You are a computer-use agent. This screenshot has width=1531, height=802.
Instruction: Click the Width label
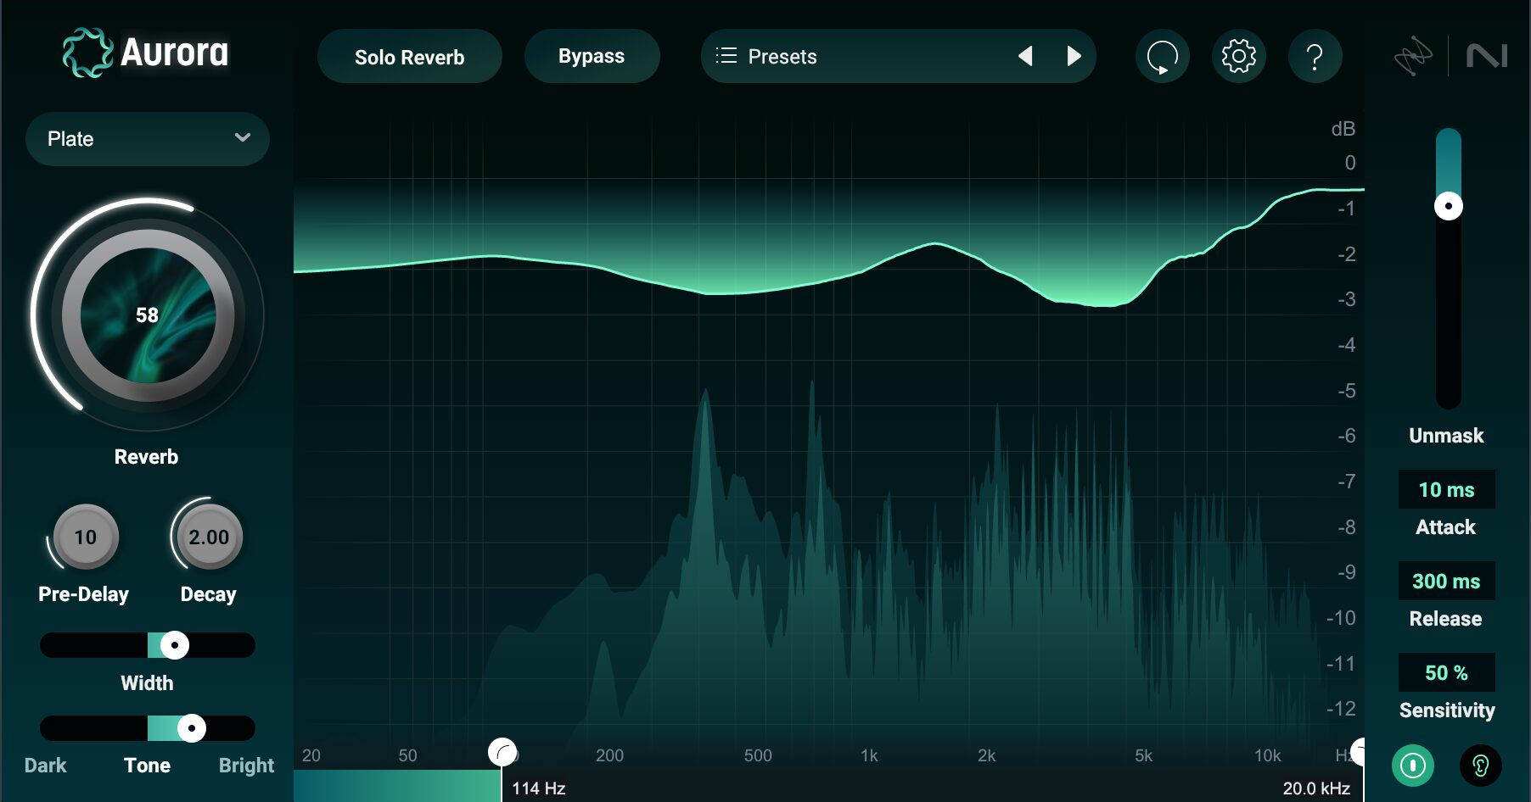(x=147, y=683)
